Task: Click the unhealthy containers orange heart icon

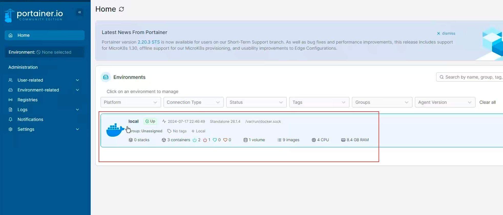Action: (x=225, y=140)
